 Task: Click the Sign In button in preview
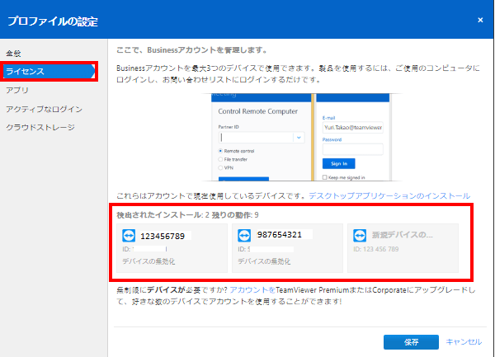(x=339, y=164)
